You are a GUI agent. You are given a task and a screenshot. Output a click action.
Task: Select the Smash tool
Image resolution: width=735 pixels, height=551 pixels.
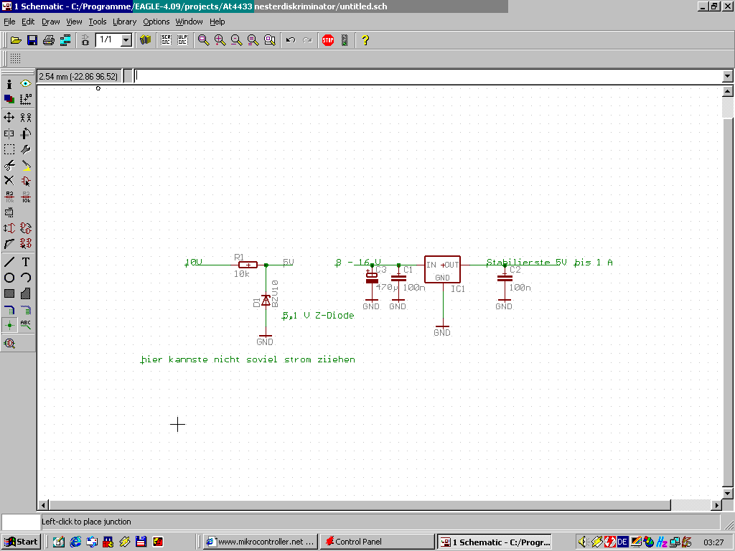[x=9, y=212]
